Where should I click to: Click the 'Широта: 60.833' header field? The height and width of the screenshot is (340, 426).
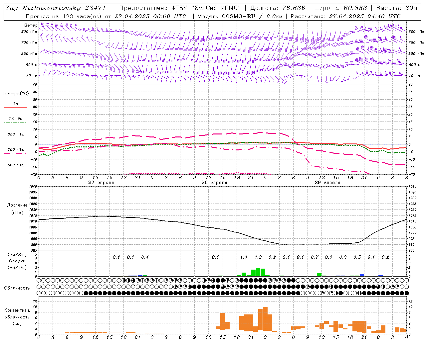(x=340, y=8)
